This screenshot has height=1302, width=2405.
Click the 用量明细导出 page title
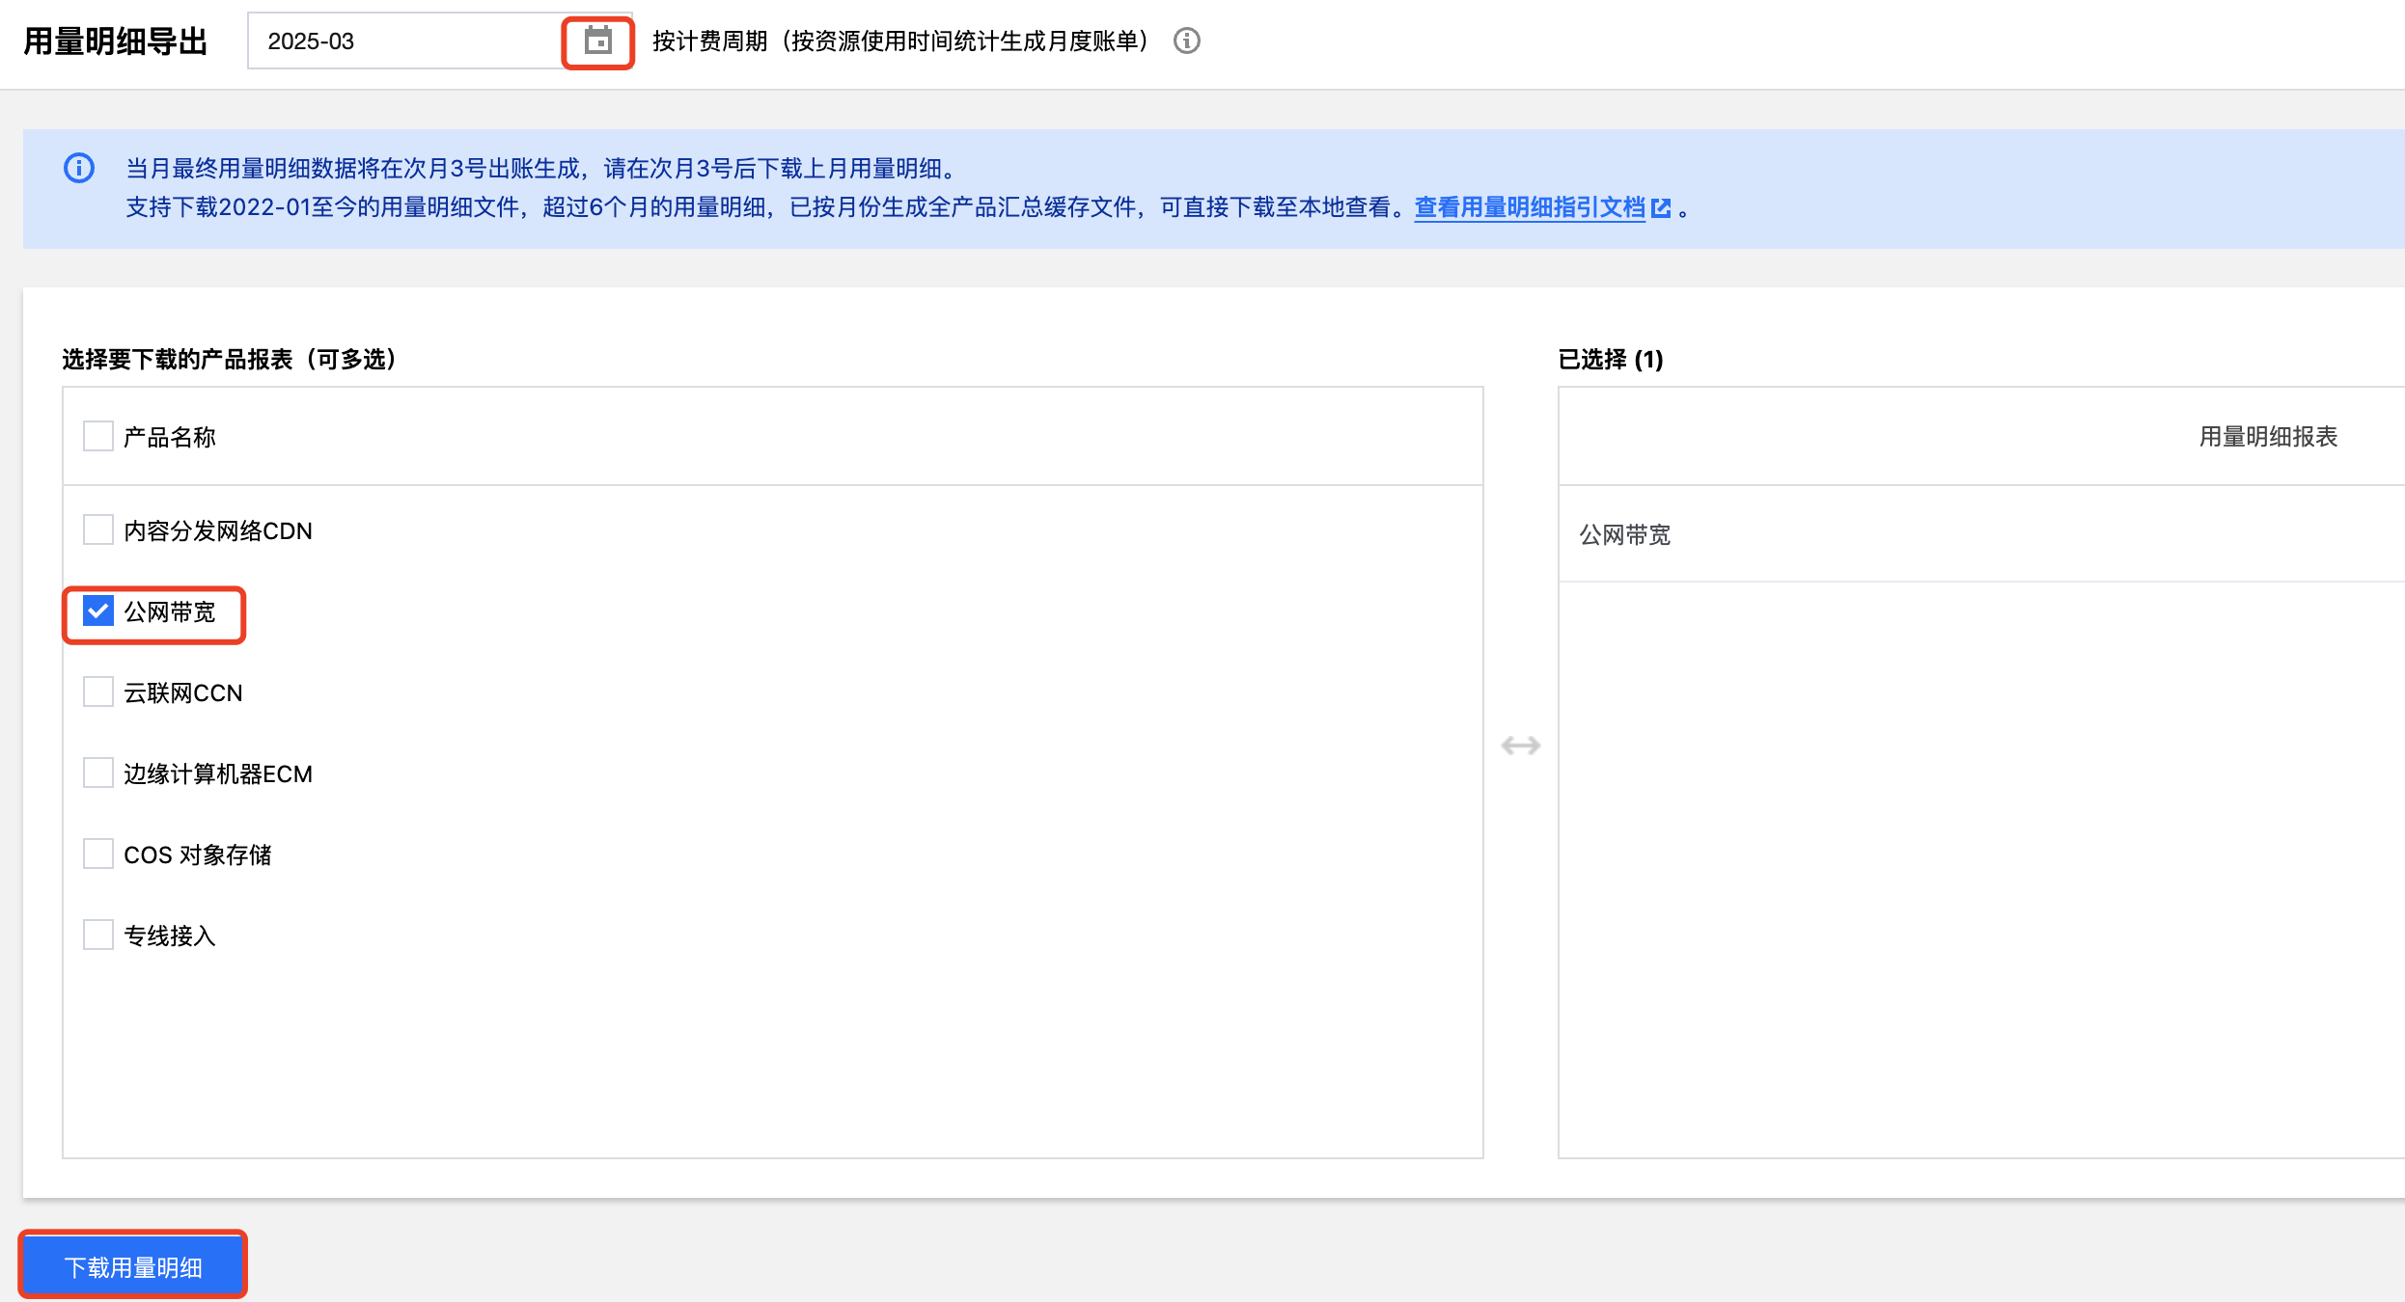click(116, 41)
